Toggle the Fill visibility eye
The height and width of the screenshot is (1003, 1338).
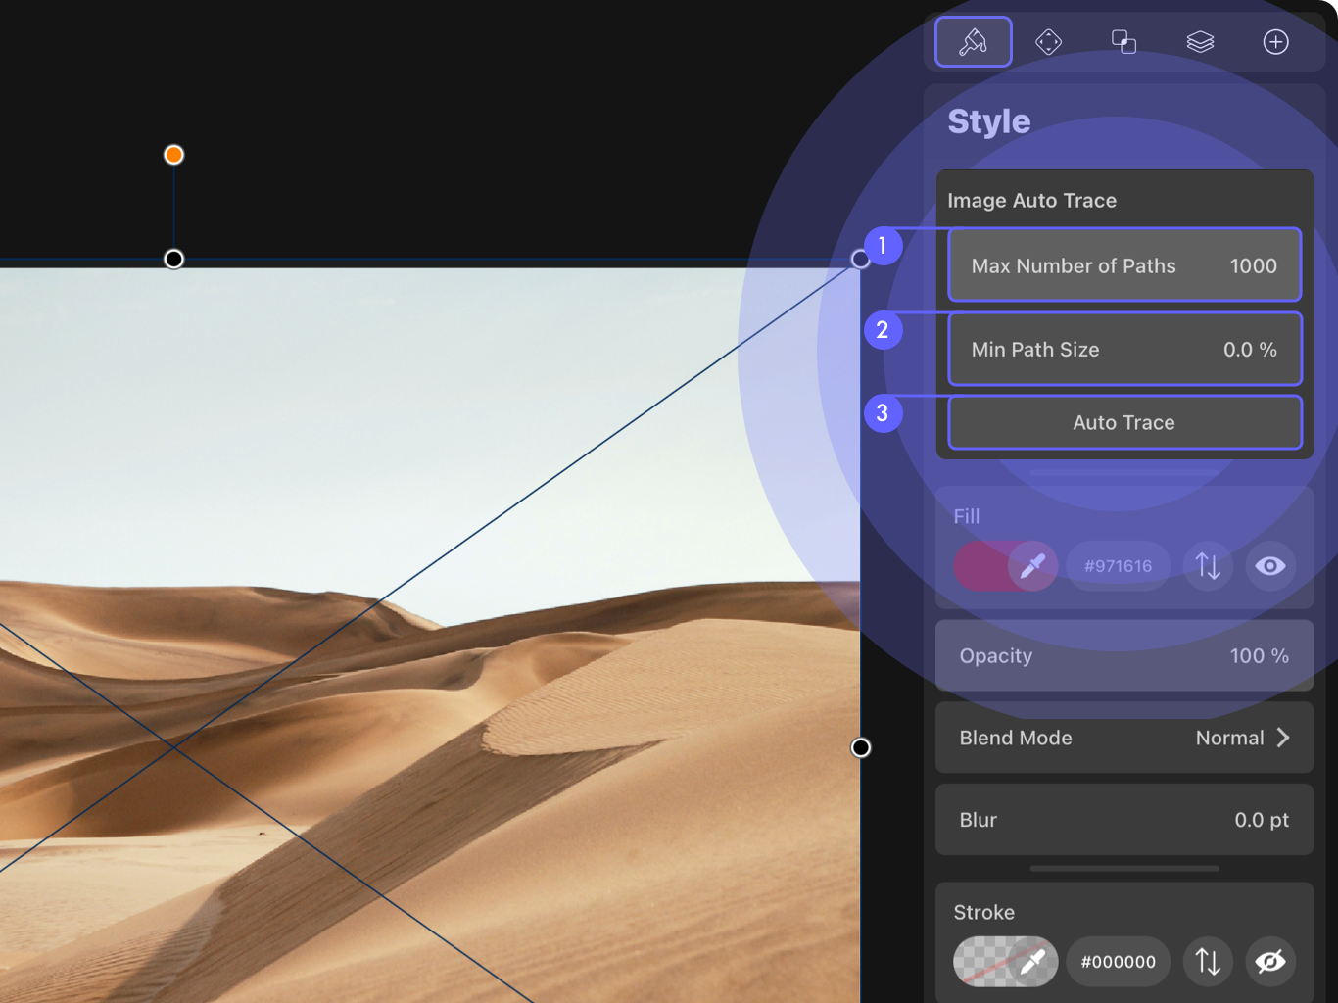(1270, 565)
